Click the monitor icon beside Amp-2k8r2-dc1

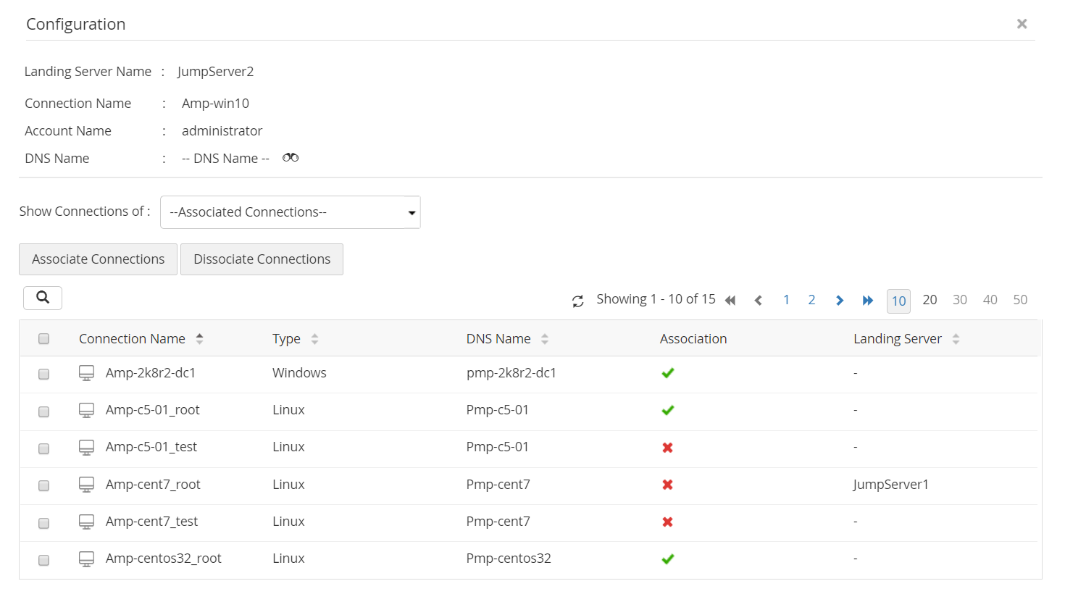[87, 372]
